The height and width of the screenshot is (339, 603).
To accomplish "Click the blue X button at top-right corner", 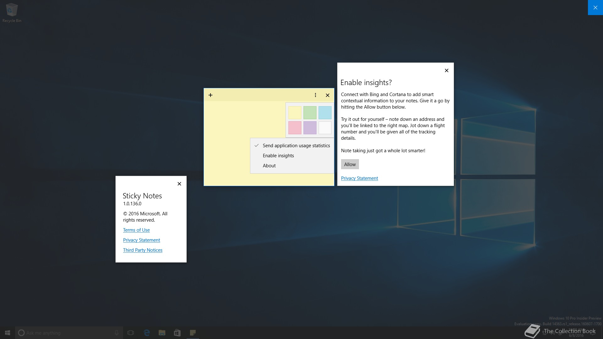I will point(595,8).
